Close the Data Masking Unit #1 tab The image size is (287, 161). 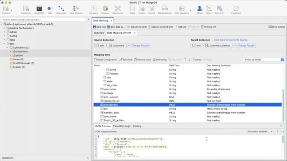click(x=135, y=33)
